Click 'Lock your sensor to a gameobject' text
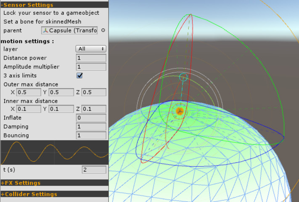 (x=51, y=13)
